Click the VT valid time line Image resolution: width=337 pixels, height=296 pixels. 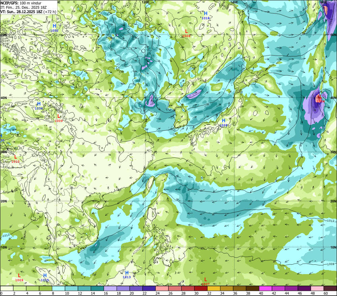tap(28, 11)
